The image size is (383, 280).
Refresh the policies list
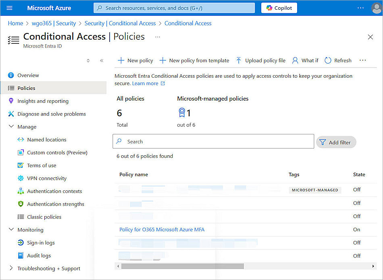click(338, 60)
